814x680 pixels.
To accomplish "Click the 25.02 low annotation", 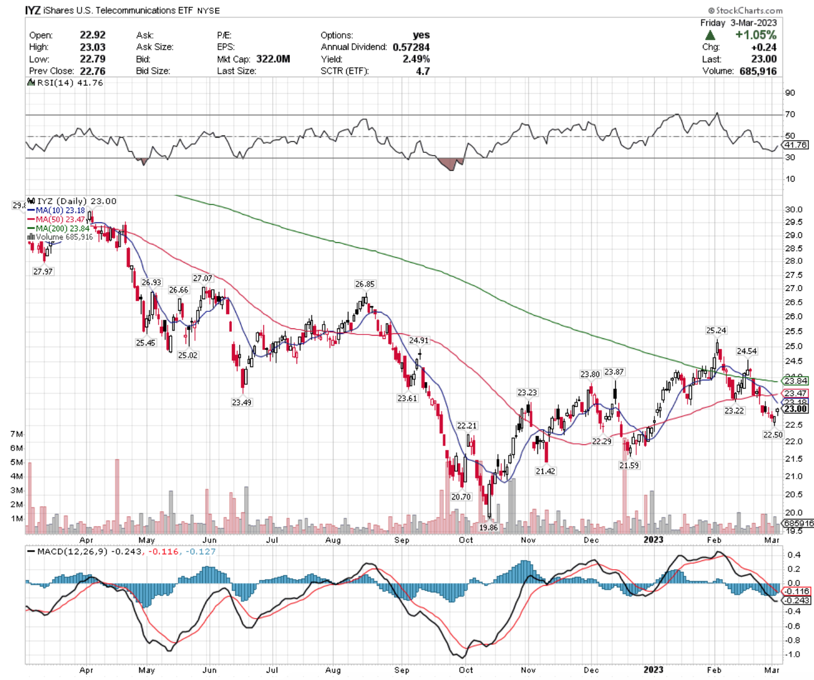I will (188, 355).
